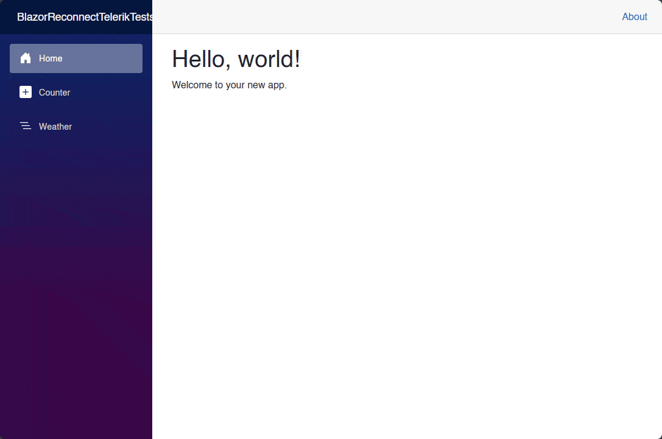Click the Welcome to your new app text

click(229, 85)
